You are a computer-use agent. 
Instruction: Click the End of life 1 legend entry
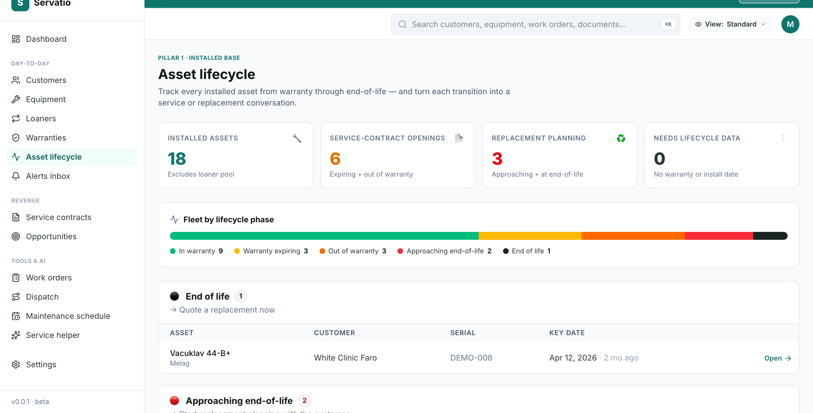tap(527, 251)
